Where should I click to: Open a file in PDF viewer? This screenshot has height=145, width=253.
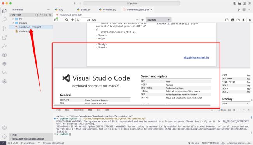point(227,20)
